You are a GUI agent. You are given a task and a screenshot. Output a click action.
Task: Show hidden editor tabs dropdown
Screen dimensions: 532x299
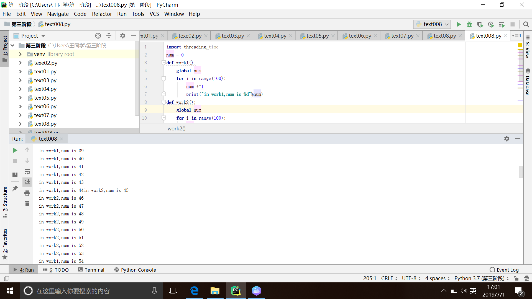point(516,36)
